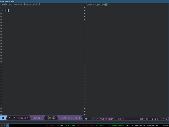Click utf-8 encoding in scratch modeline

point(144,119)
